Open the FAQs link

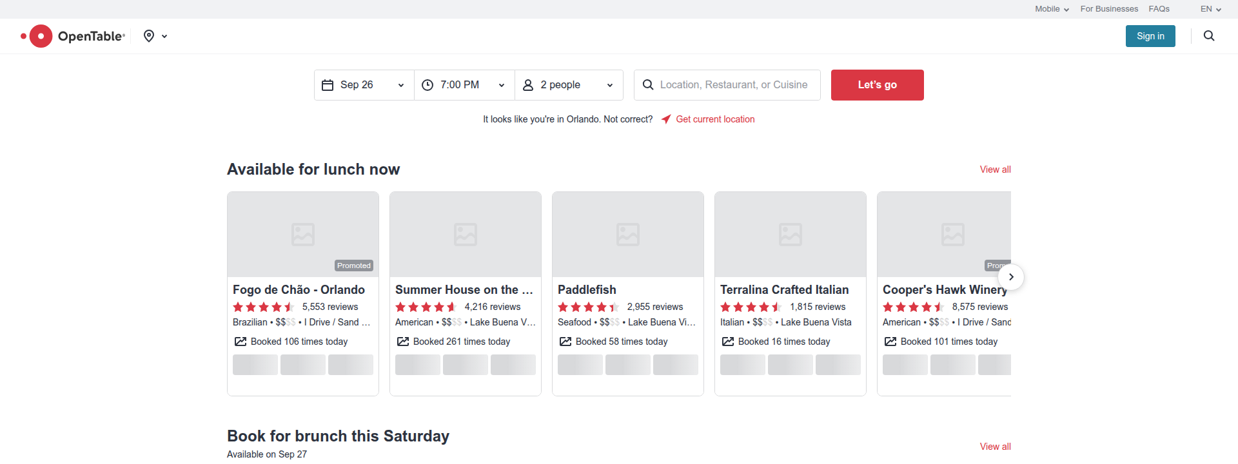1159,9
